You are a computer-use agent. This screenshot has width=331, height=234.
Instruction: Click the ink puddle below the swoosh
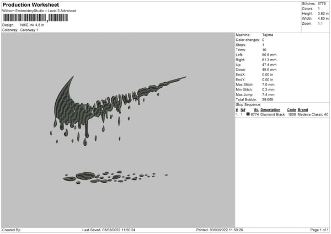(115, 177)
